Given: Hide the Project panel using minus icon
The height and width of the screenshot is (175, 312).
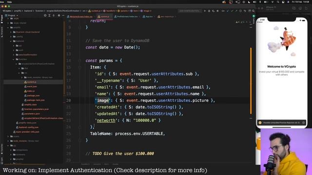Looking at the screenshot, I should (63, 16).
